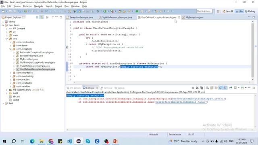Screen dimensions: 258x145
Task: Switch to MyException.java tab
Action: tap(194, 17)
